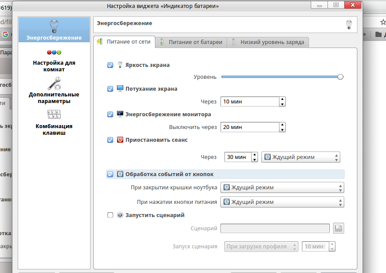Click the monitor icon beside Потухание экрана
This screenshot has height=273, width=386.
pyautogui.click(x=120, y=89)
